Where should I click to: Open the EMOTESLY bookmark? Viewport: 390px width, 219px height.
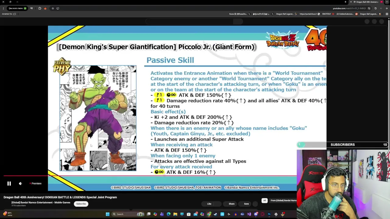328,14
